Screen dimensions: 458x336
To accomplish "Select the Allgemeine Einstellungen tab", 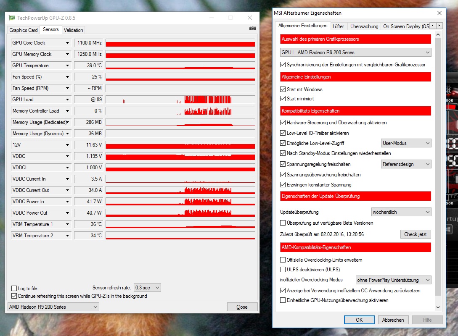I will pyautogui.click(x=303, y=26).
